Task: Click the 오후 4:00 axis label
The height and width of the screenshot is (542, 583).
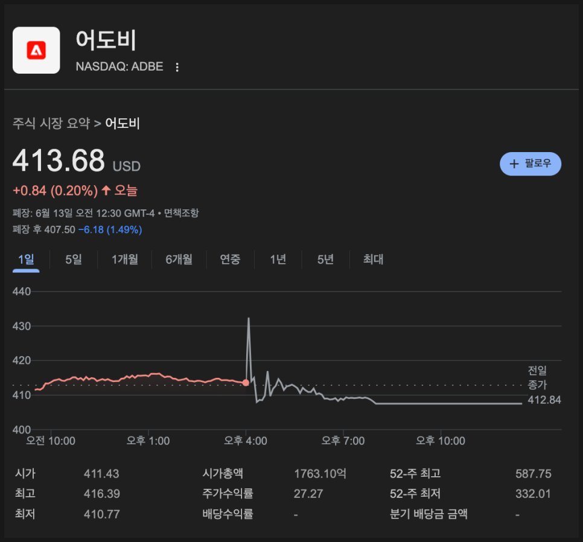Action: pos(246,441)
